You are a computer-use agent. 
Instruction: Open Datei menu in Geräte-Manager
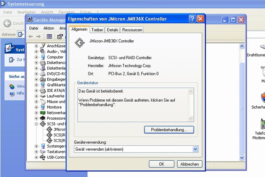[33, 28]
